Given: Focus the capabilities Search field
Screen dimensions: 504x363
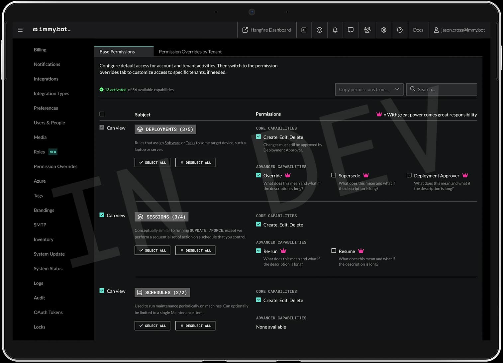Looking at the screenshot, I should tap(441, 89).
